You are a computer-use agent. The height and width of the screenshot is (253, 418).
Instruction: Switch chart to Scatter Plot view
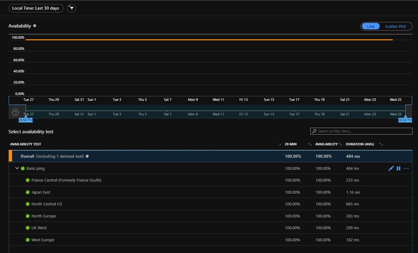click(395, 27)
